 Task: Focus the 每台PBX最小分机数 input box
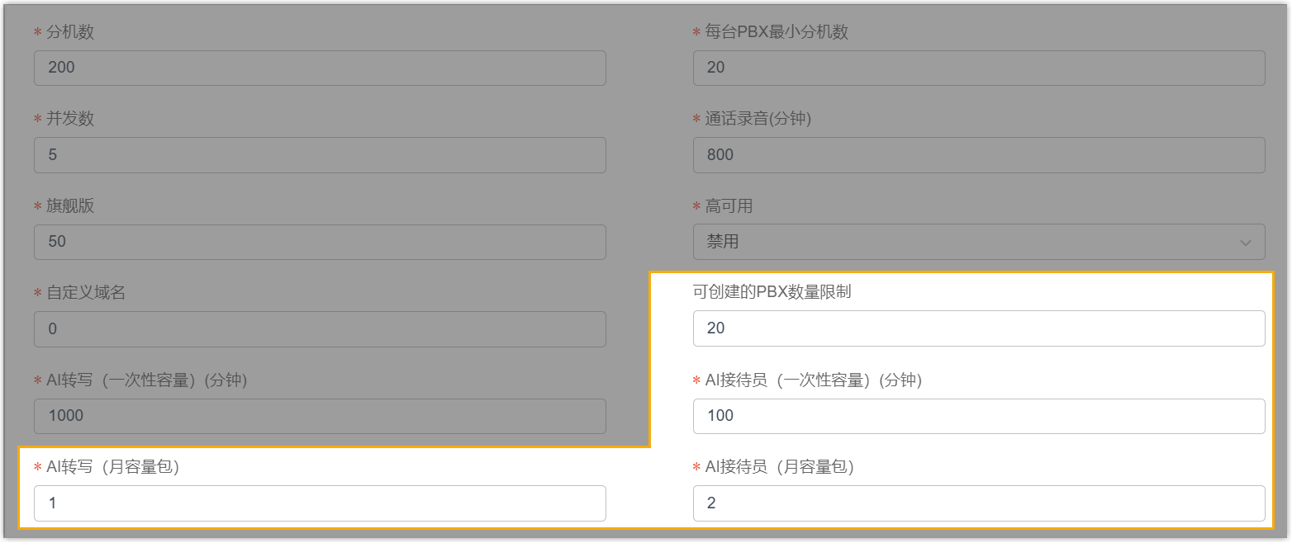[979, 68]
